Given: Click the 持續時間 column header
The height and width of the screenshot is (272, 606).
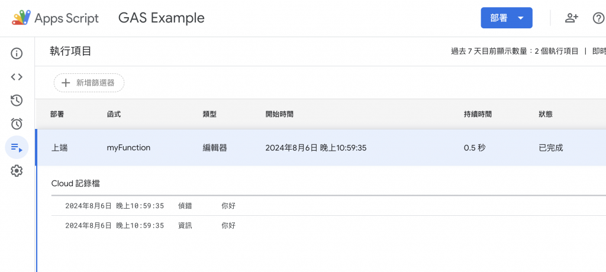Looking at the screenshot, I should pyautogui.click(x=478, y=114).
